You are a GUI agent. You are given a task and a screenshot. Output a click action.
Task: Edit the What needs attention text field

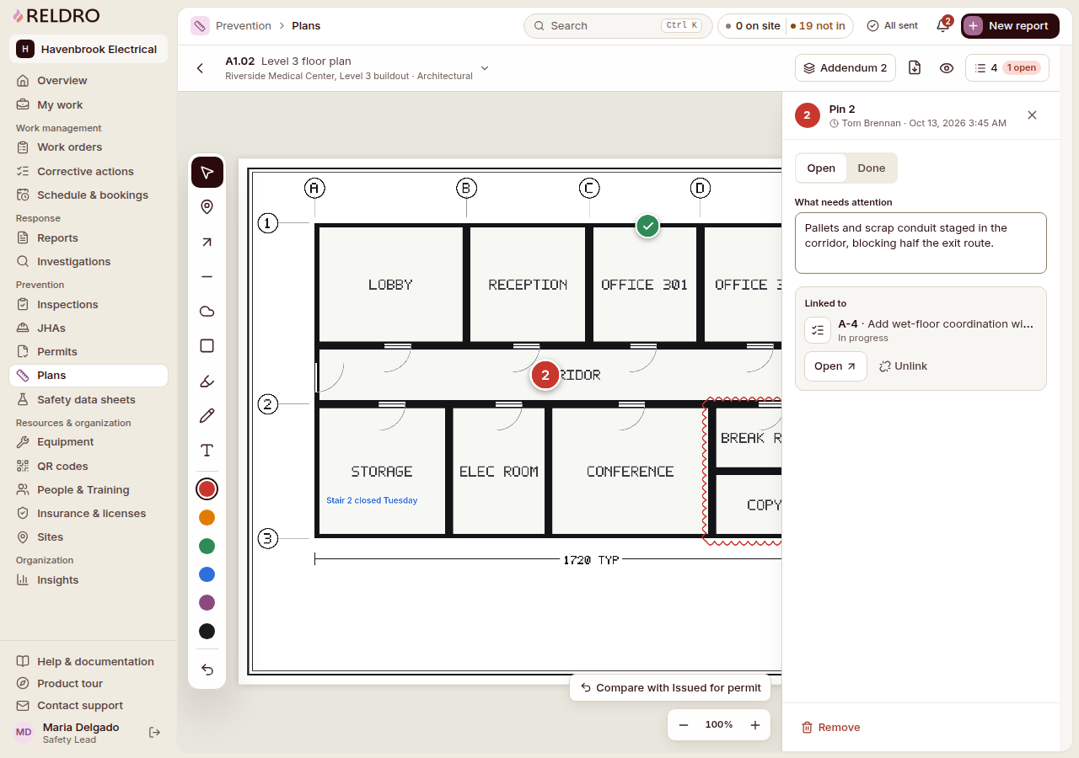921,243
